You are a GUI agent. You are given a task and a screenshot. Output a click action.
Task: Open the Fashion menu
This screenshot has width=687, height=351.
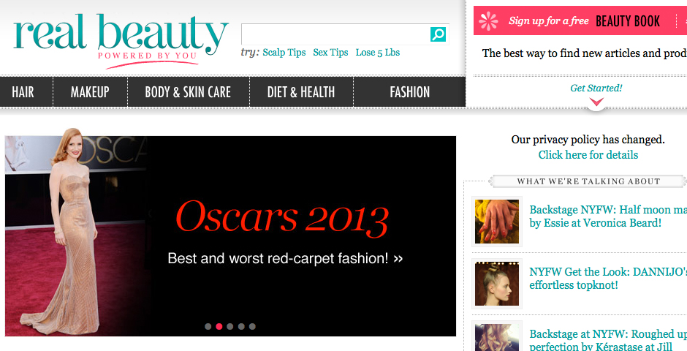point(410,92)
